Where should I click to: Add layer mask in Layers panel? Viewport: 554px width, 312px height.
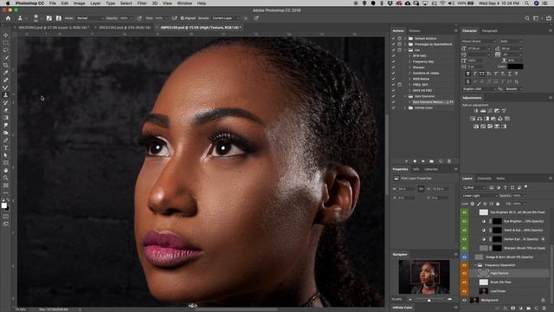click(x=513, y=309)
